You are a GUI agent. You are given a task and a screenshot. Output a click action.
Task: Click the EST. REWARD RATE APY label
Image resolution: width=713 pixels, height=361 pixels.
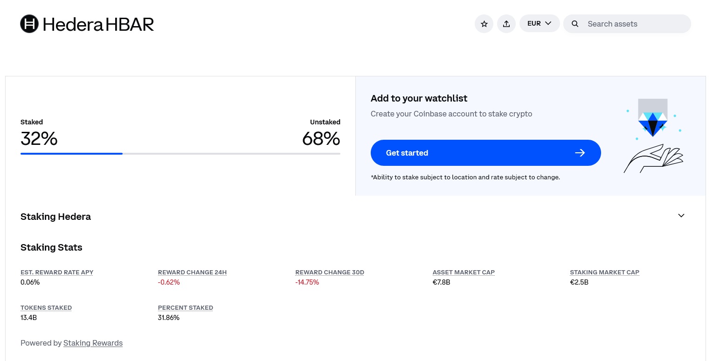click(56, 272)
